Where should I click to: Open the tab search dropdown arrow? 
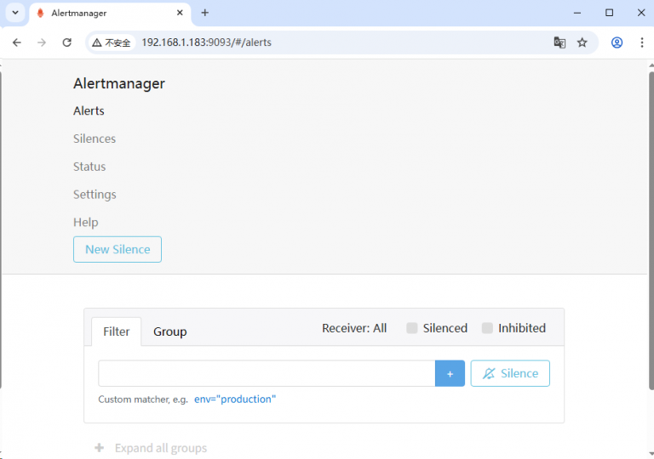(x=15, y=13)
